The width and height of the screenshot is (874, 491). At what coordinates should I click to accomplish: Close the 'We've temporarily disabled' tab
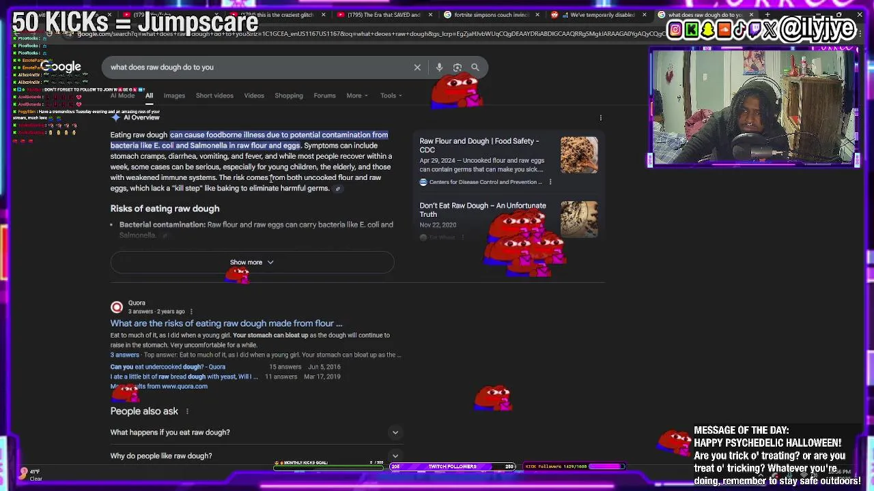tap(644, 14)
